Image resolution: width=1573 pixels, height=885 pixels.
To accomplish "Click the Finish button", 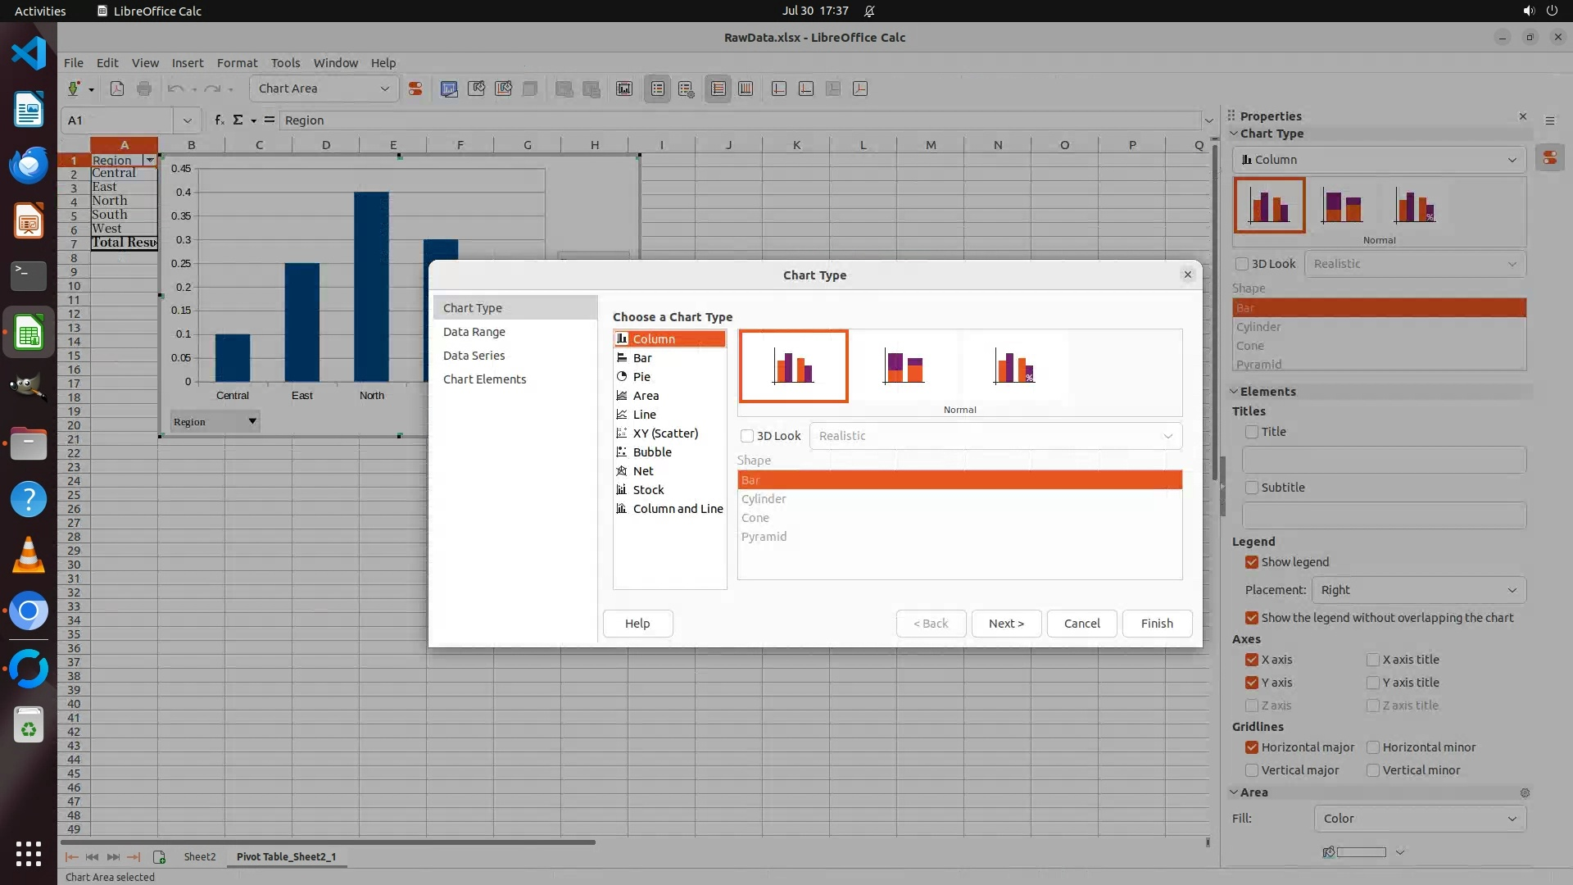I will click(x=1157, y=624).
